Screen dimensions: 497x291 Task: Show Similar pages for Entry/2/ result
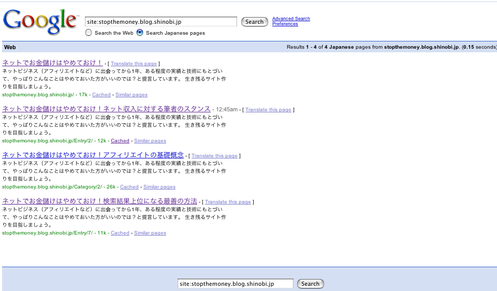(x=150, y=140)
